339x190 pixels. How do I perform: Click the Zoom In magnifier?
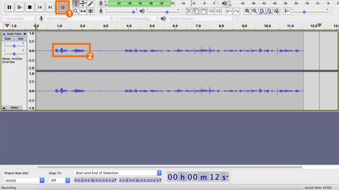pos(247,11)
